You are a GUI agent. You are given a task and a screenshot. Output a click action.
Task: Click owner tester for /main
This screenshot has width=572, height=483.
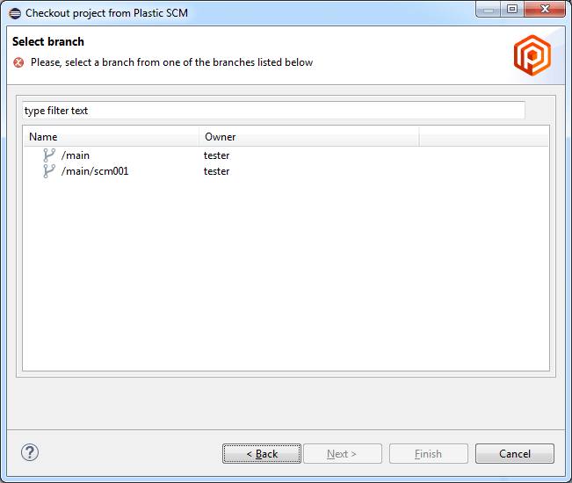(216, 155)
